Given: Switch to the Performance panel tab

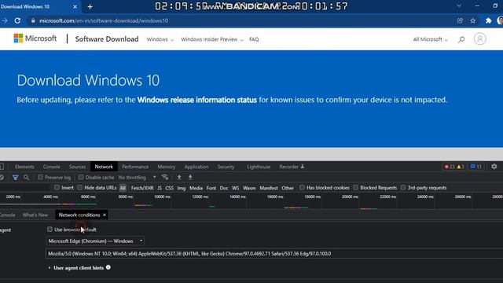Looking at the screenshot, I should click(135, 167).
